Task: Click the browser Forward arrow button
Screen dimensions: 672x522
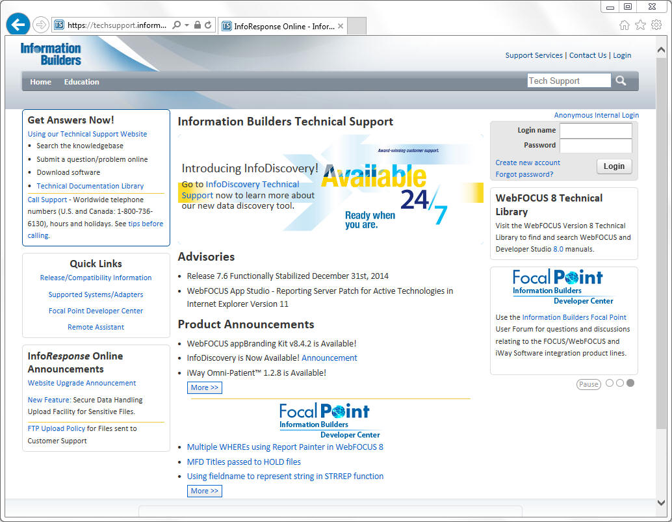Action: [41, 25]
